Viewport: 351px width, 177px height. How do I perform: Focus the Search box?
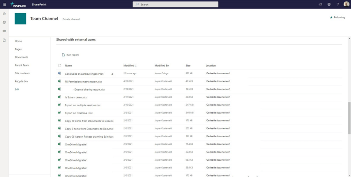pos(175,4)
